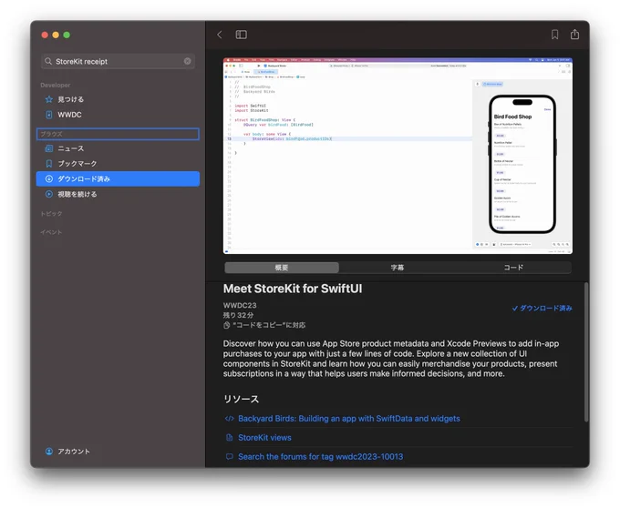
Task: Click the bookmark icon beside ブックマーク
Action: [49, 163]
